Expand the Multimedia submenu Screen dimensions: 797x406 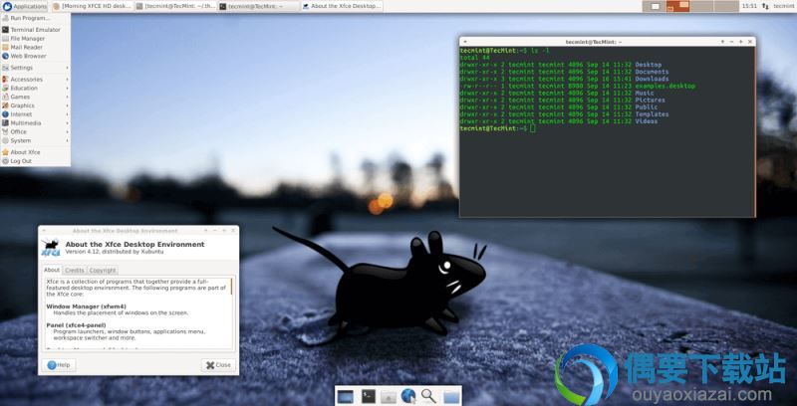tap(35, 122)
